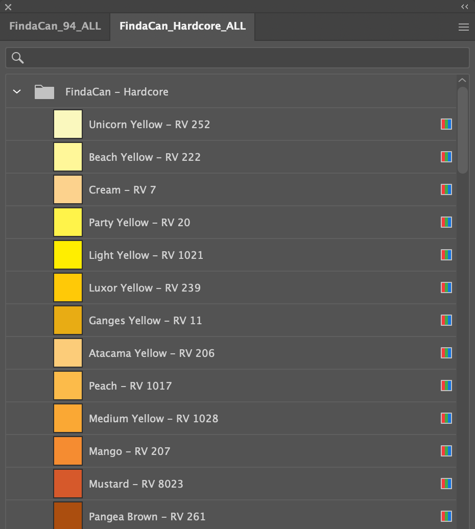Pick the Mustard RV 8023 color swatch
Screen dimensions: 475x529
tap(68, 484)
